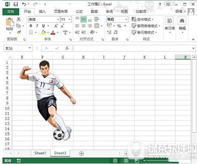Align text left in cell
Image resolution: width=197 pixels, height=164 pixels.
tap(77, 26)
